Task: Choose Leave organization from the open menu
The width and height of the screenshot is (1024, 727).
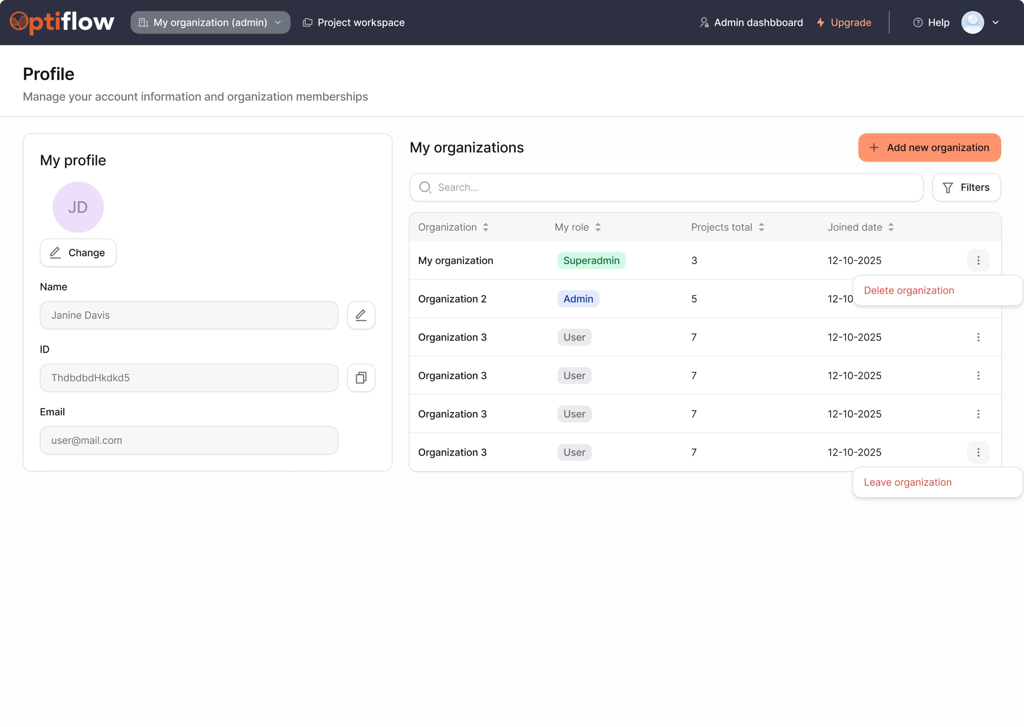Action: click(908, 482)
